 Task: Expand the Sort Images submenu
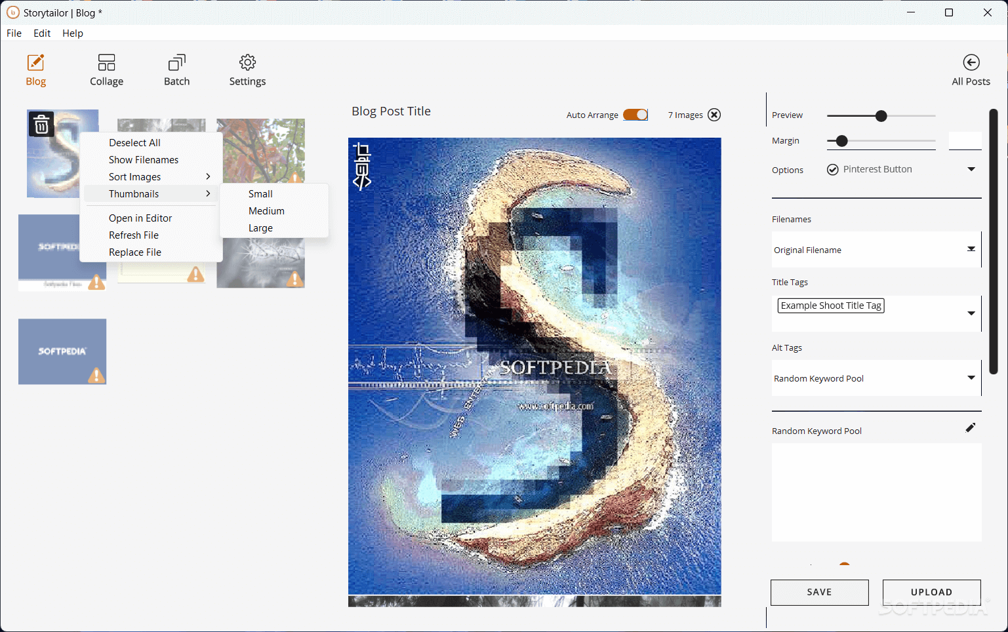[151, 177]
